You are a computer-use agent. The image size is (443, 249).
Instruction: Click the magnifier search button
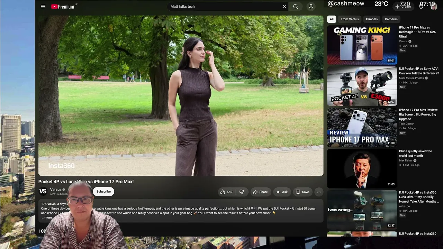pyautogui.click(x=296, y=7)
